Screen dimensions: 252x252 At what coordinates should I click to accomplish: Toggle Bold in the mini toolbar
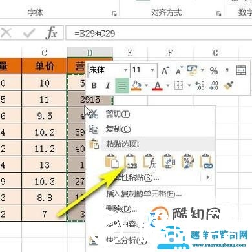94,86
